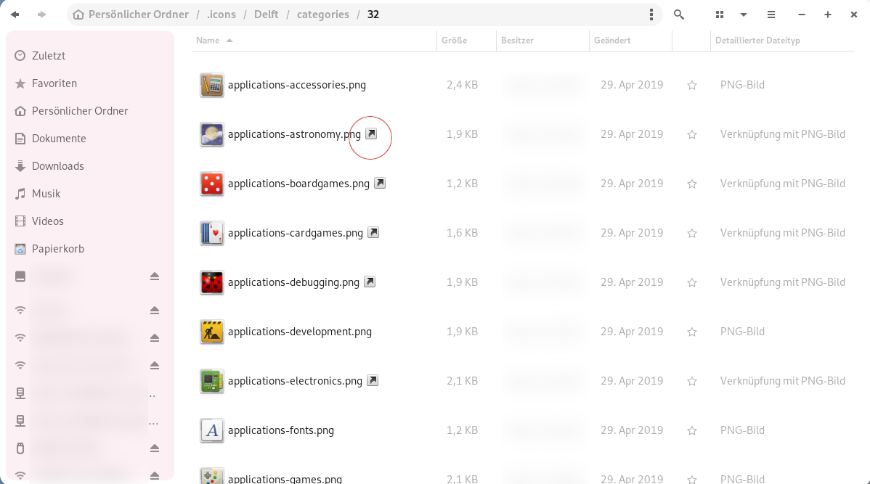Click the symlink emblem on applications-astronomy.png
Viewport: 870px width, 484px height.
coord(372,134)
